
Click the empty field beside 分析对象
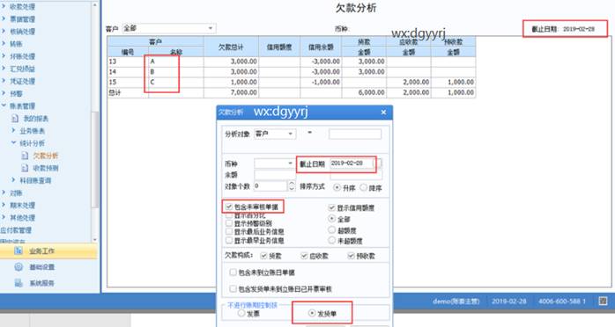coord(355,134)
